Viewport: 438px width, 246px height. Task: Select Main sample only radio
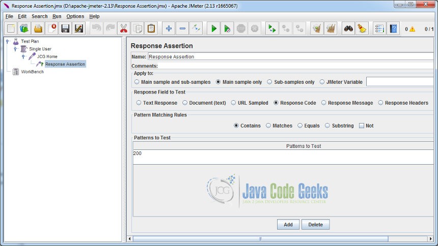point(218,82)
